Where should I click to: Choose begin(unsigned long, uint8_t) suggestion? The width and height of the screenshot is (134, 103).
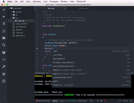coord(91,74)
